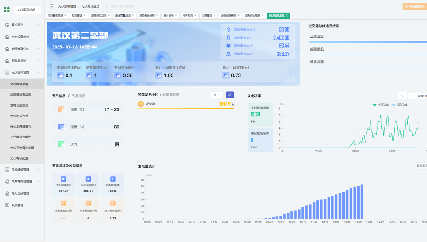
Task: Click the purple sort button beside 等效发电小时
Action: click(230, 95)
